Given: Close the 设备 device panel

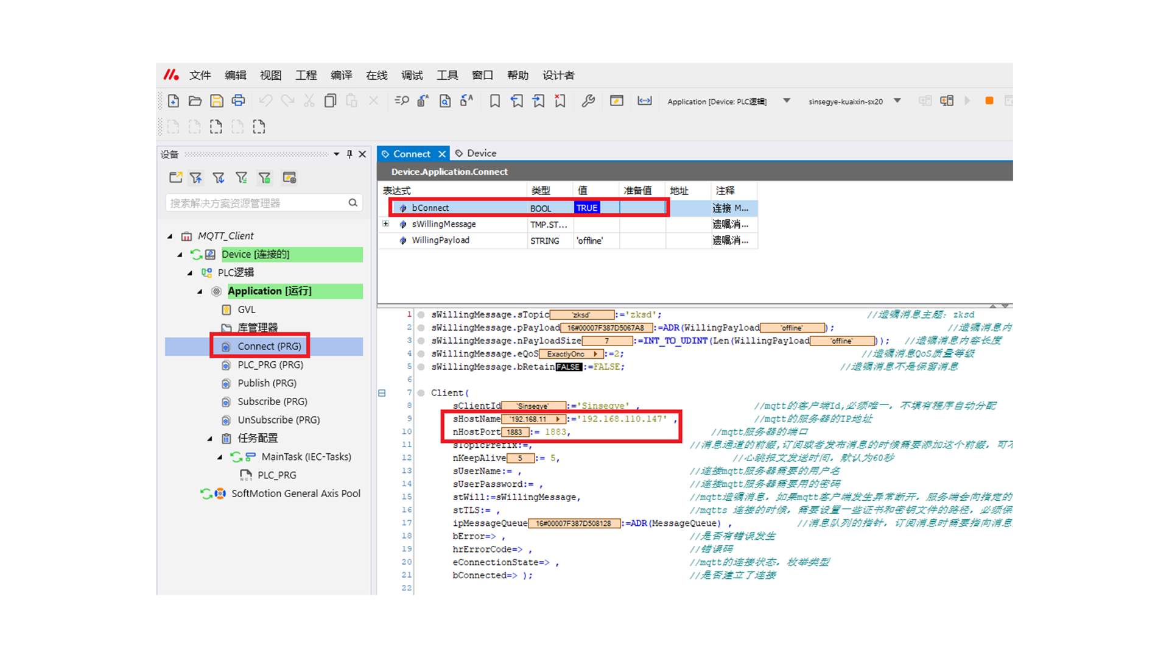Looking at the screenshot, I should pyautogui.click(x=362, y=154).
